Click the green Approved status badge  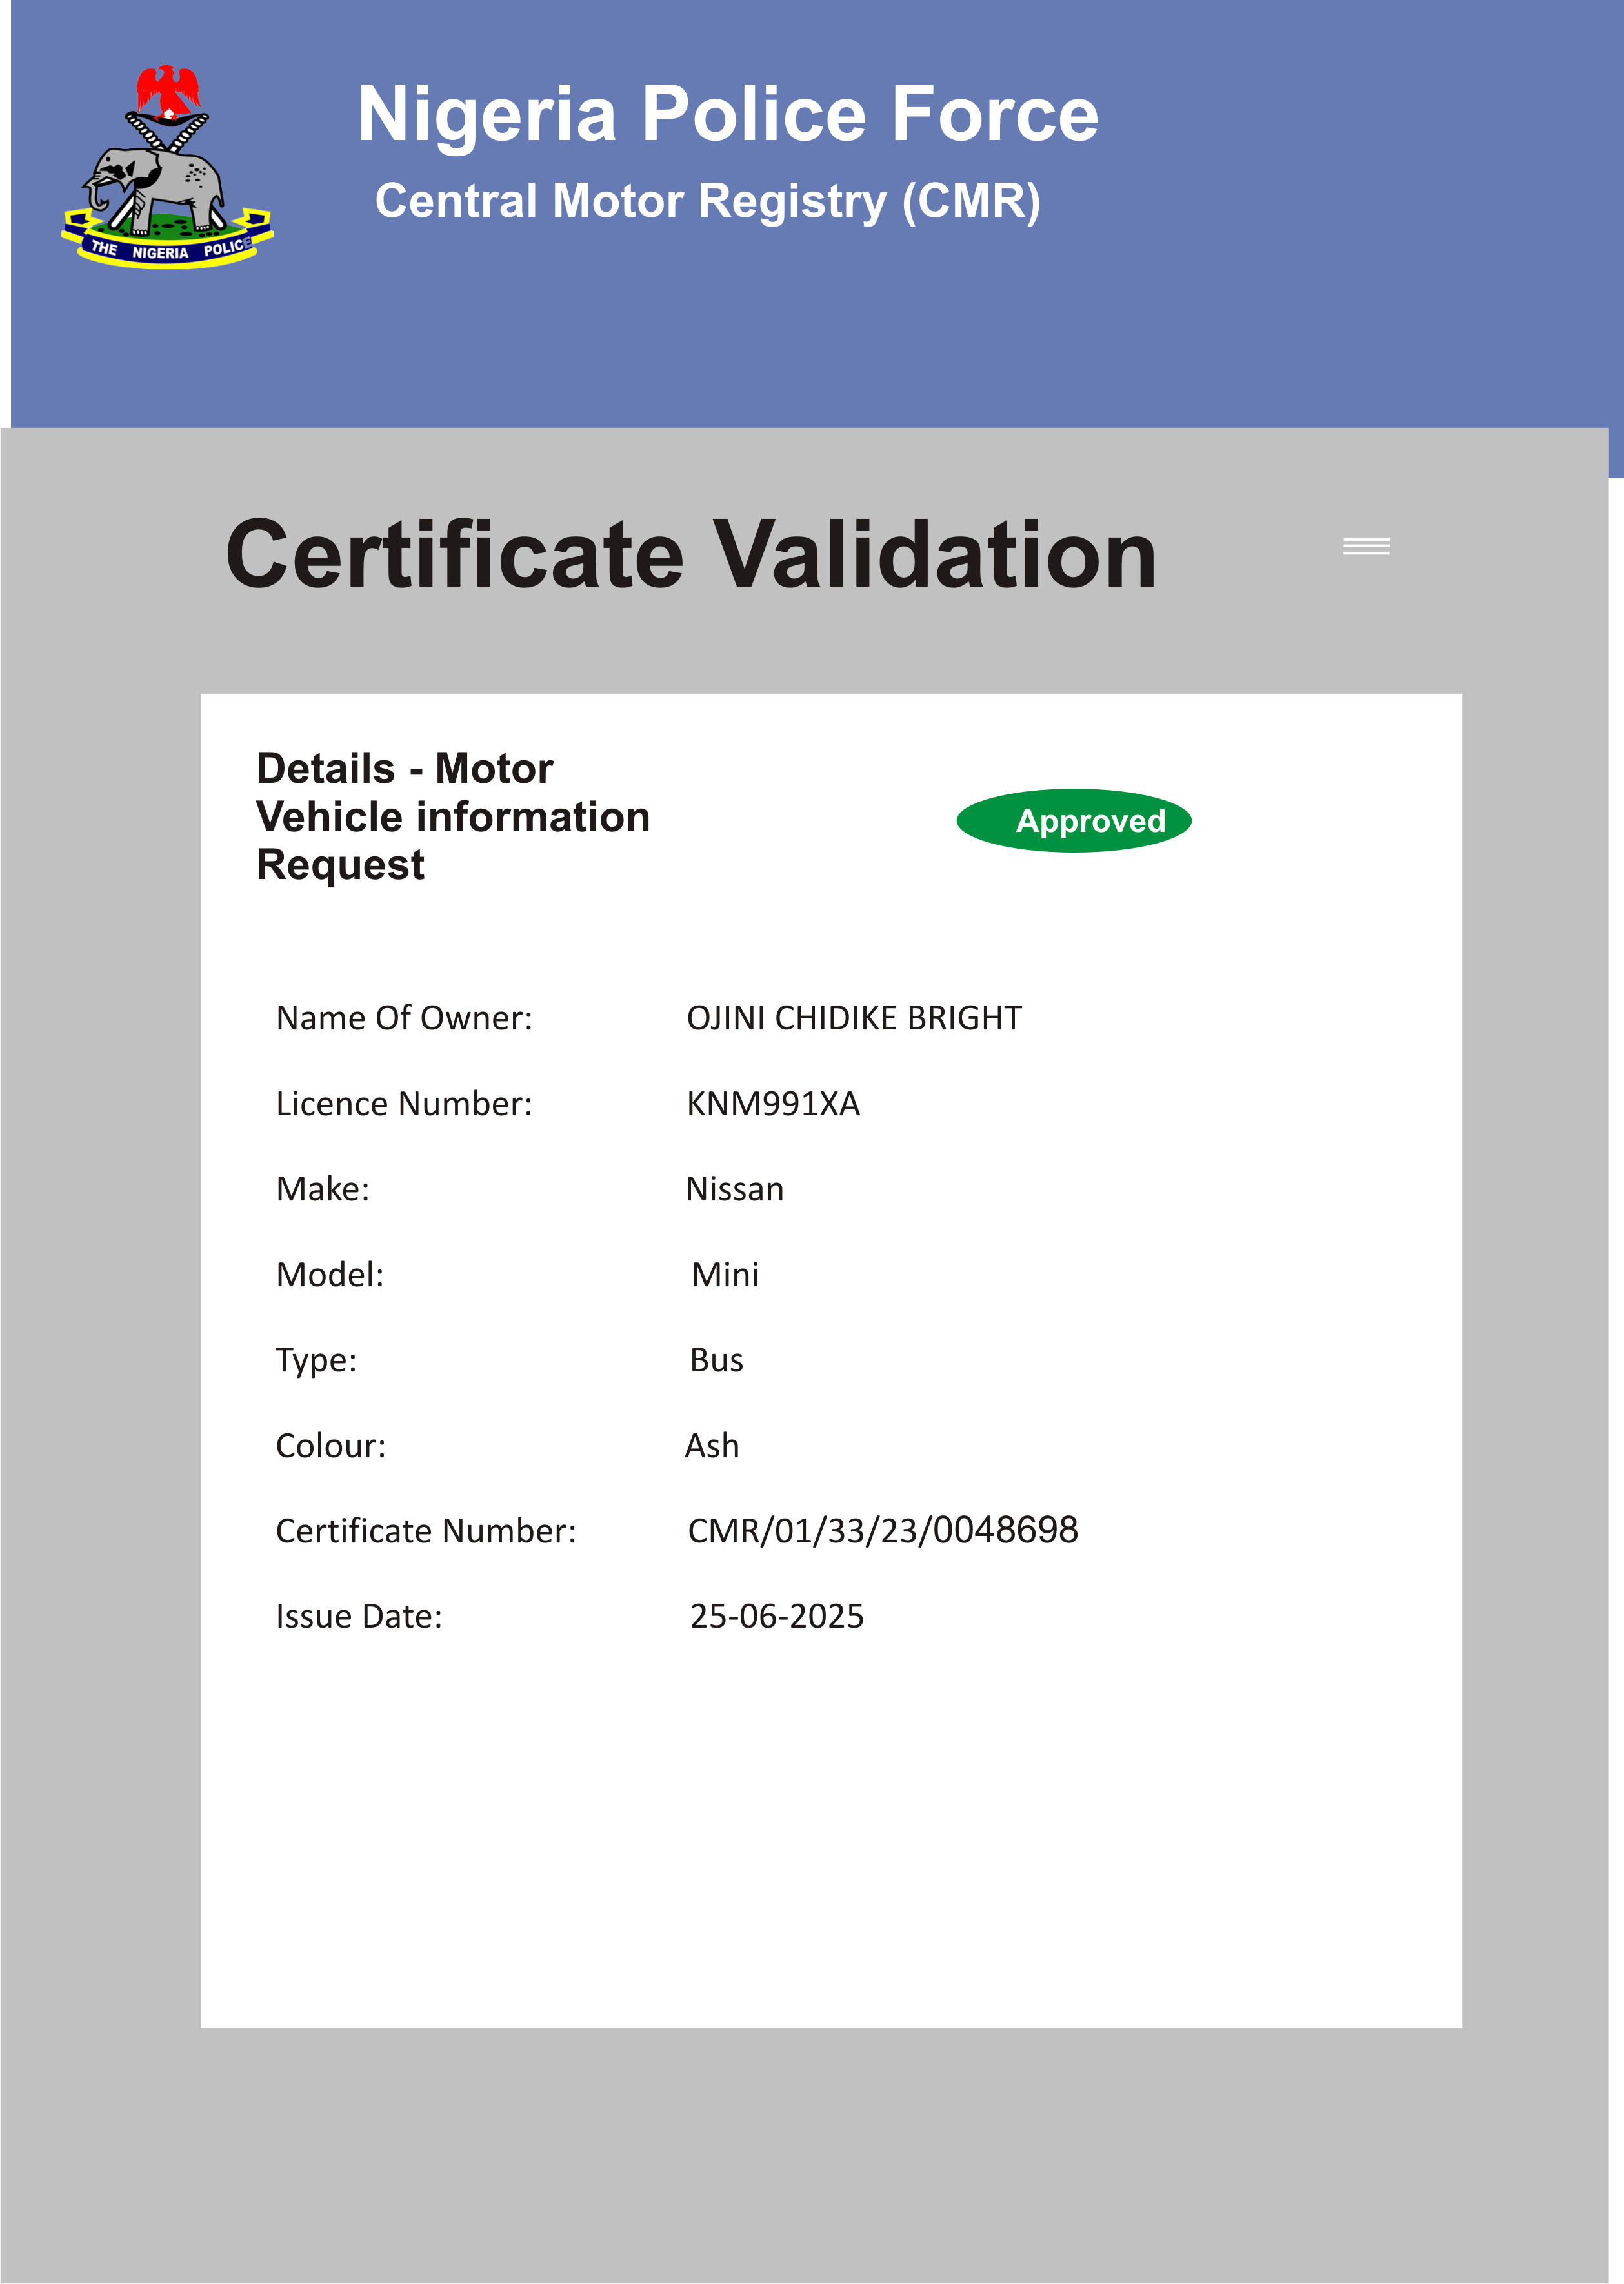[1073, 821]
